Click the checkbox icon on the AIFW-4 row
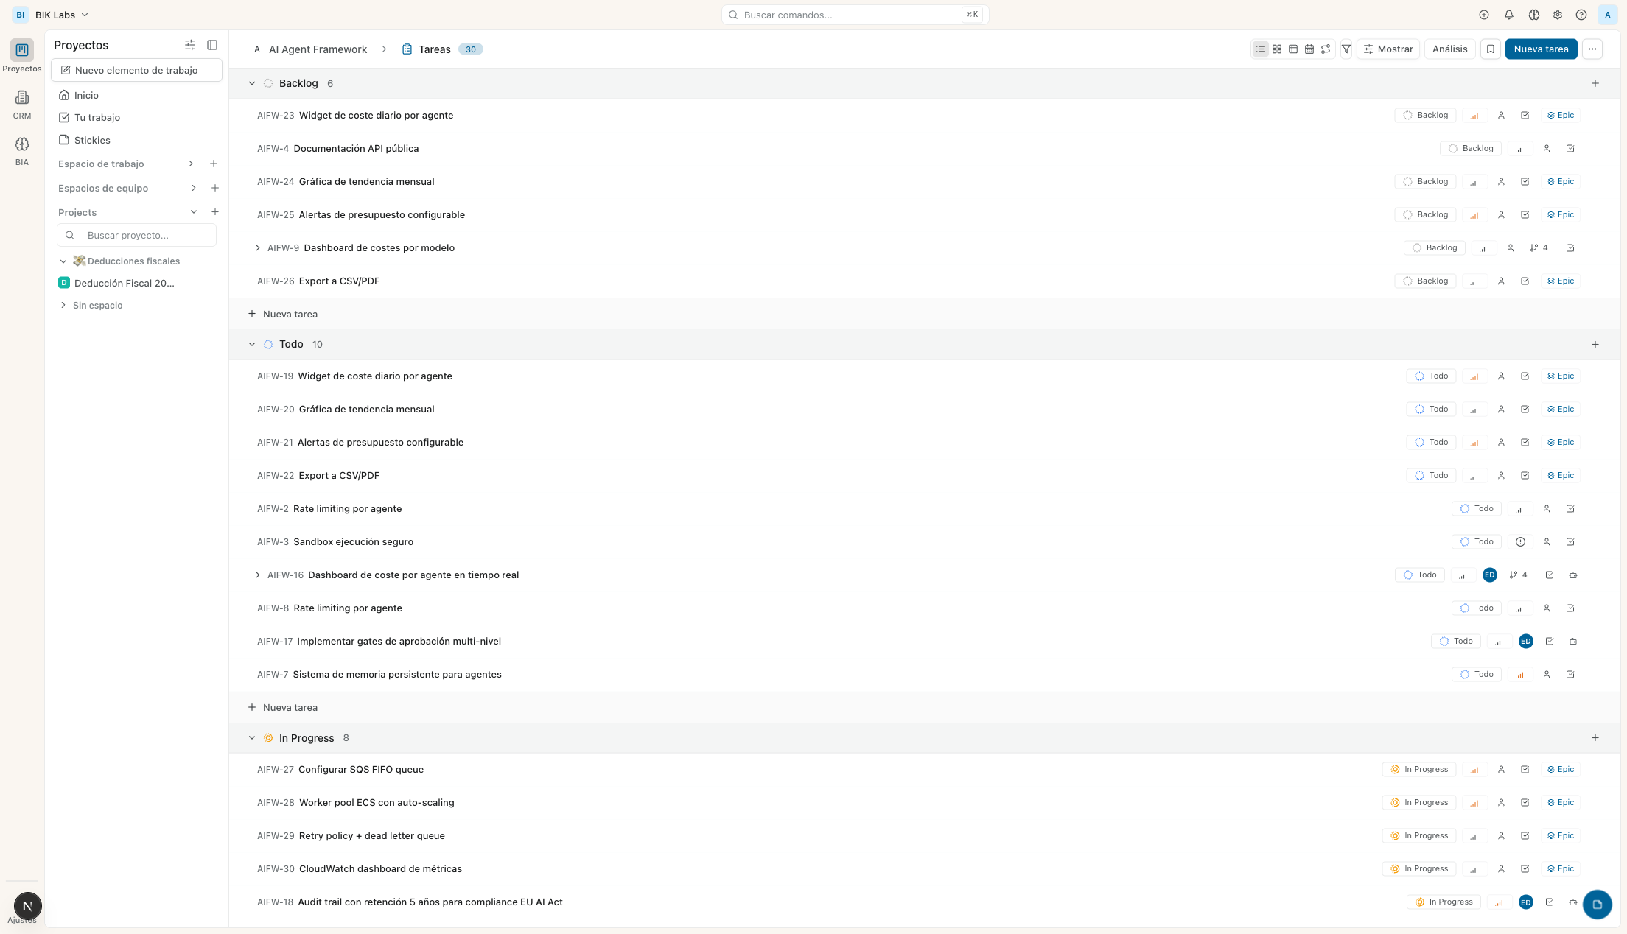 click(x=1570, y=149)
